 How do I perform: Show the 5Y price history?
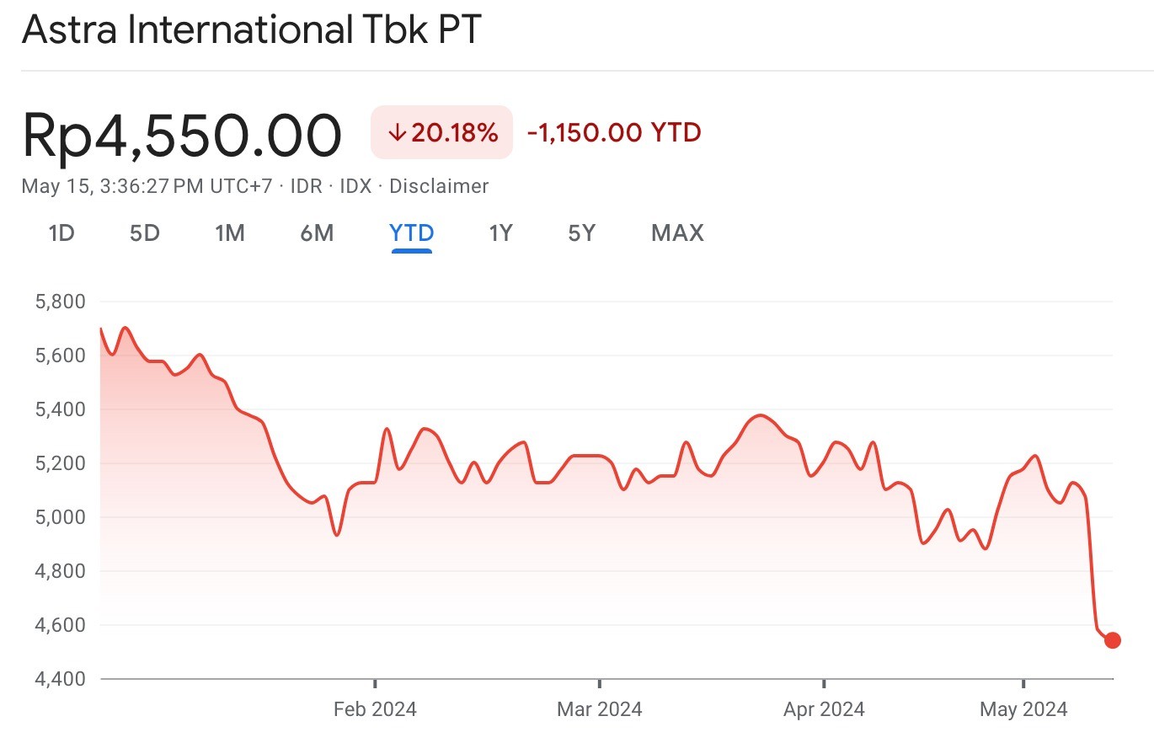pos(581,233)
